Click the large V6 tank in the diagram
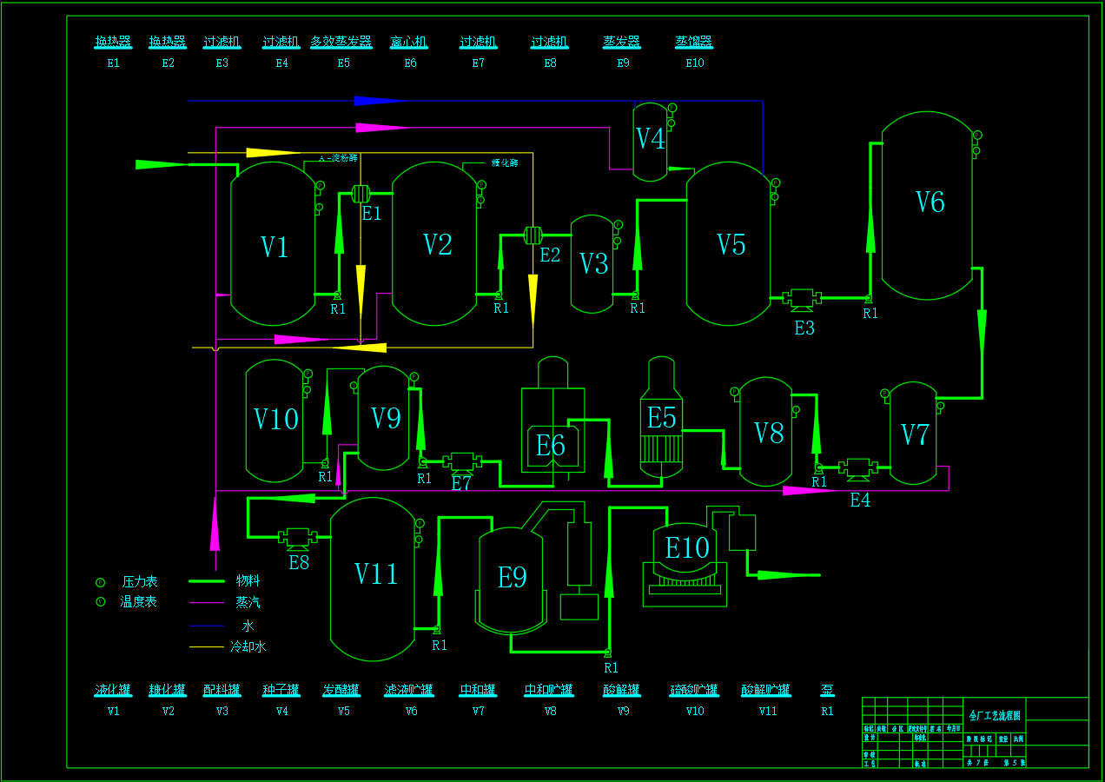The width and height of the screenshot is (1105, 782). pos(929,204)
